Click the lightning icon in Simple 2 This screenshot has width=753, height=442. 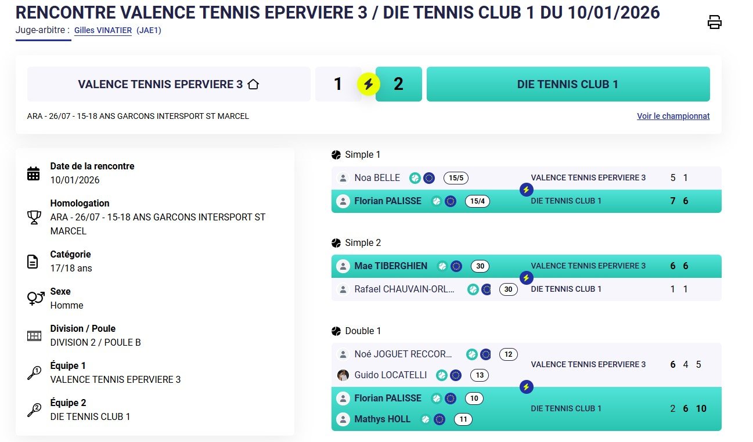[x=526, y=278]
